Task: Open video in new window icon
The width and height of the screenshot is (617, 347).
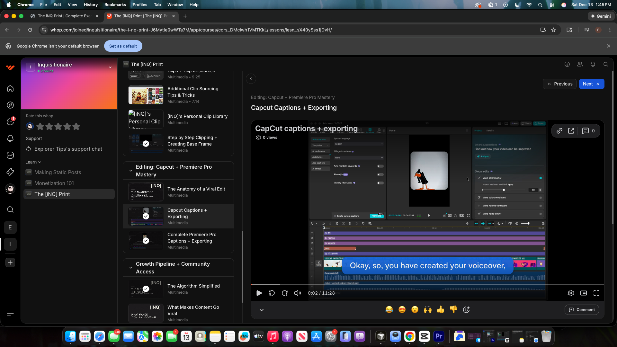Action: (x=571, y=131)
